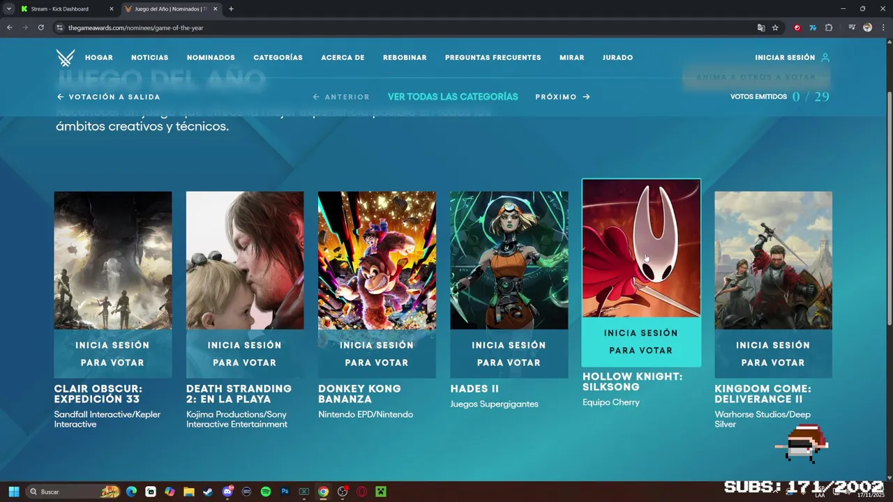Open the Hogar menu item

[99, 58]
